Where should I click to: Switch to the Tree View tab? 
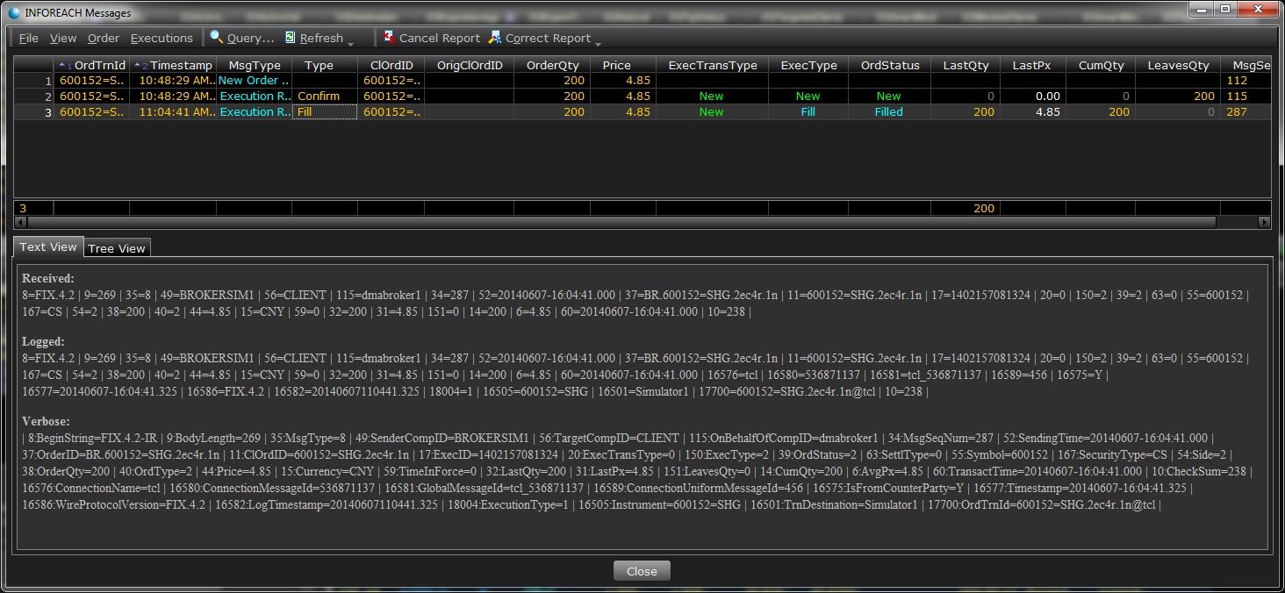pyautogui.click(x=117, y=248)
